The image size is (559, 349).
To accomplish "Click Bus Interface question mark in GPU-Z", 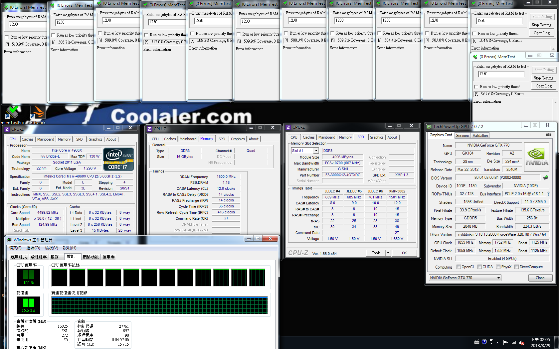I will [548, 194].
